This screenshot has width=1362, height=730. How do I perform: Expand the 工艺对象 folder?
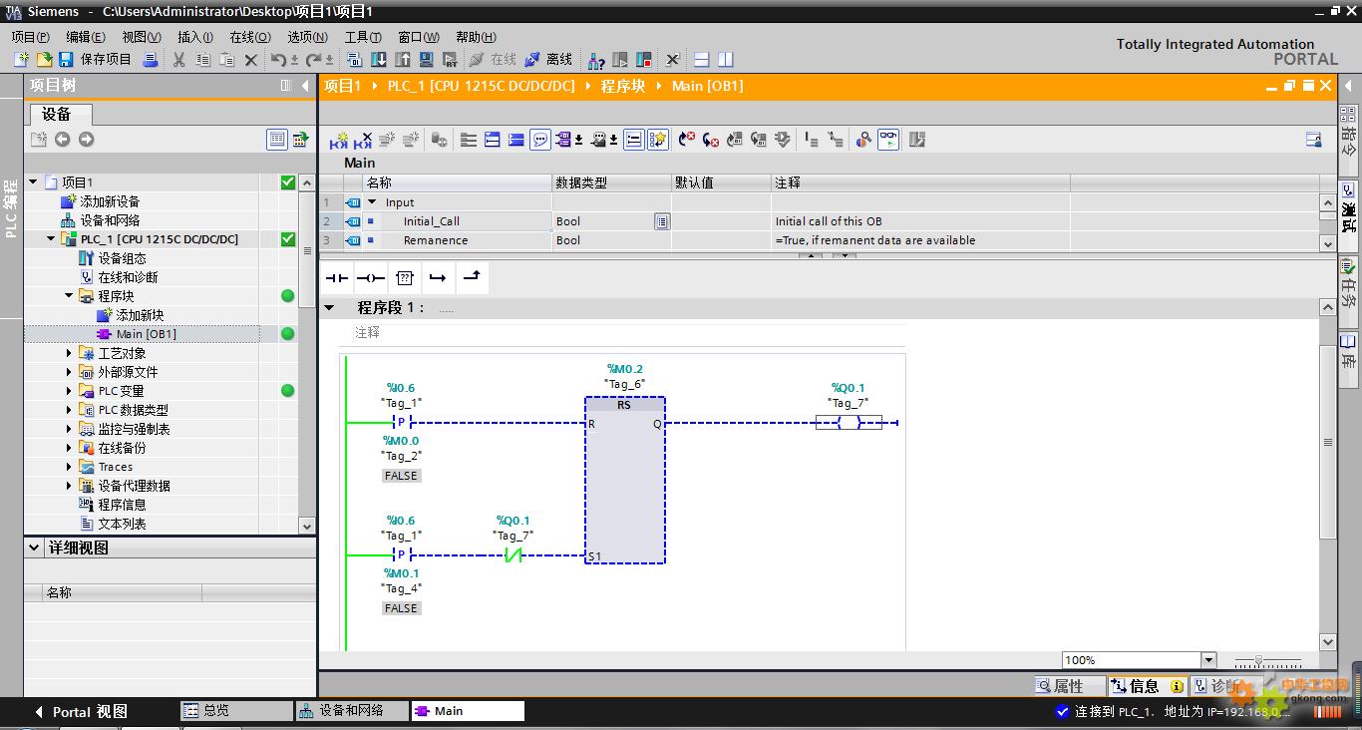(x=70, y=353)
